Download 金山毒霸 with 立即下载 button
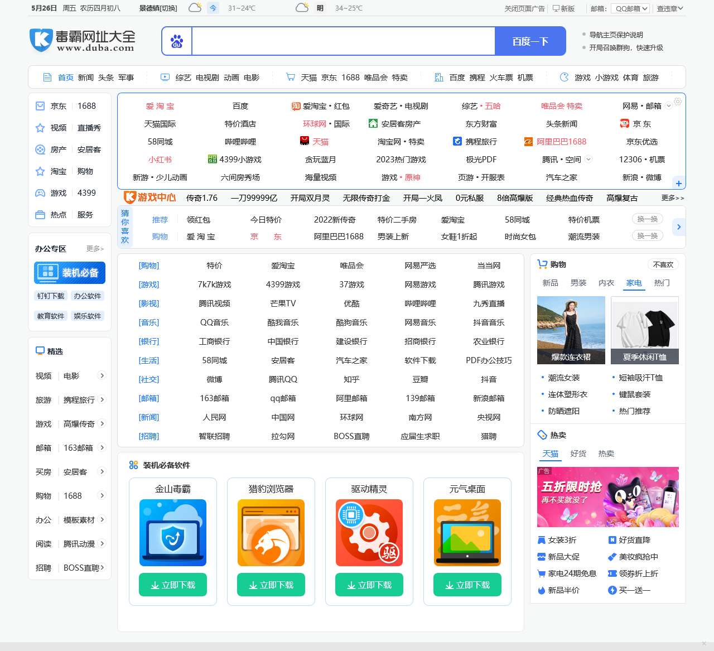 coord(173,585)
